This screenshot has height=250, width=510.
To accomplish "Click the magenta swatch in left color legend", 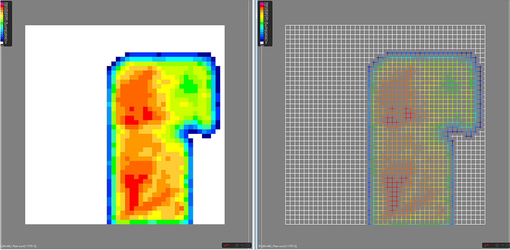I will coord(2,4).
